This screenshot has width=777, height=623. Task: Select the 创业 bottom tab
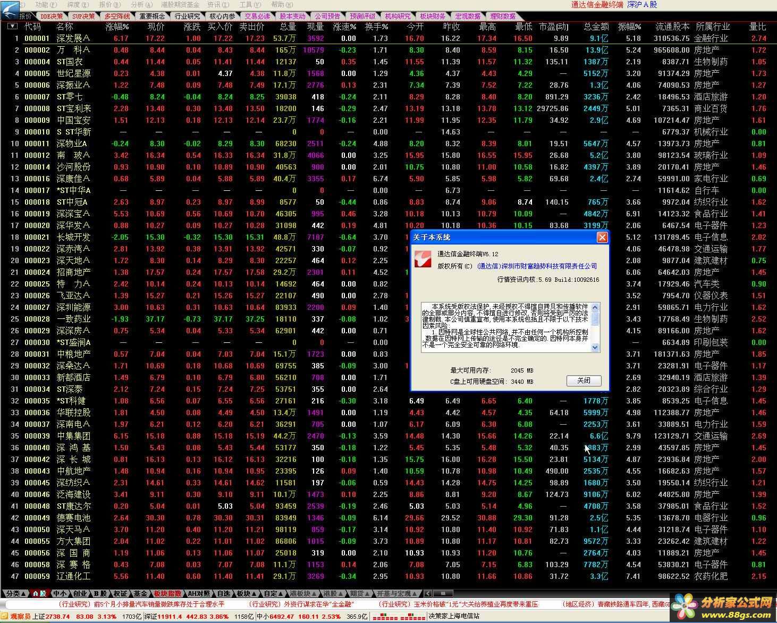pyautogui.click(x=80, y=594)
